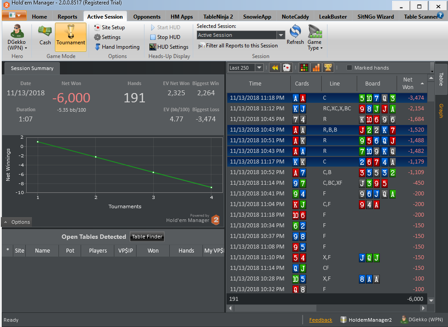Screen dimensions: 448x327
Task: Click the colored grid icon
Action: click(304, 68)
